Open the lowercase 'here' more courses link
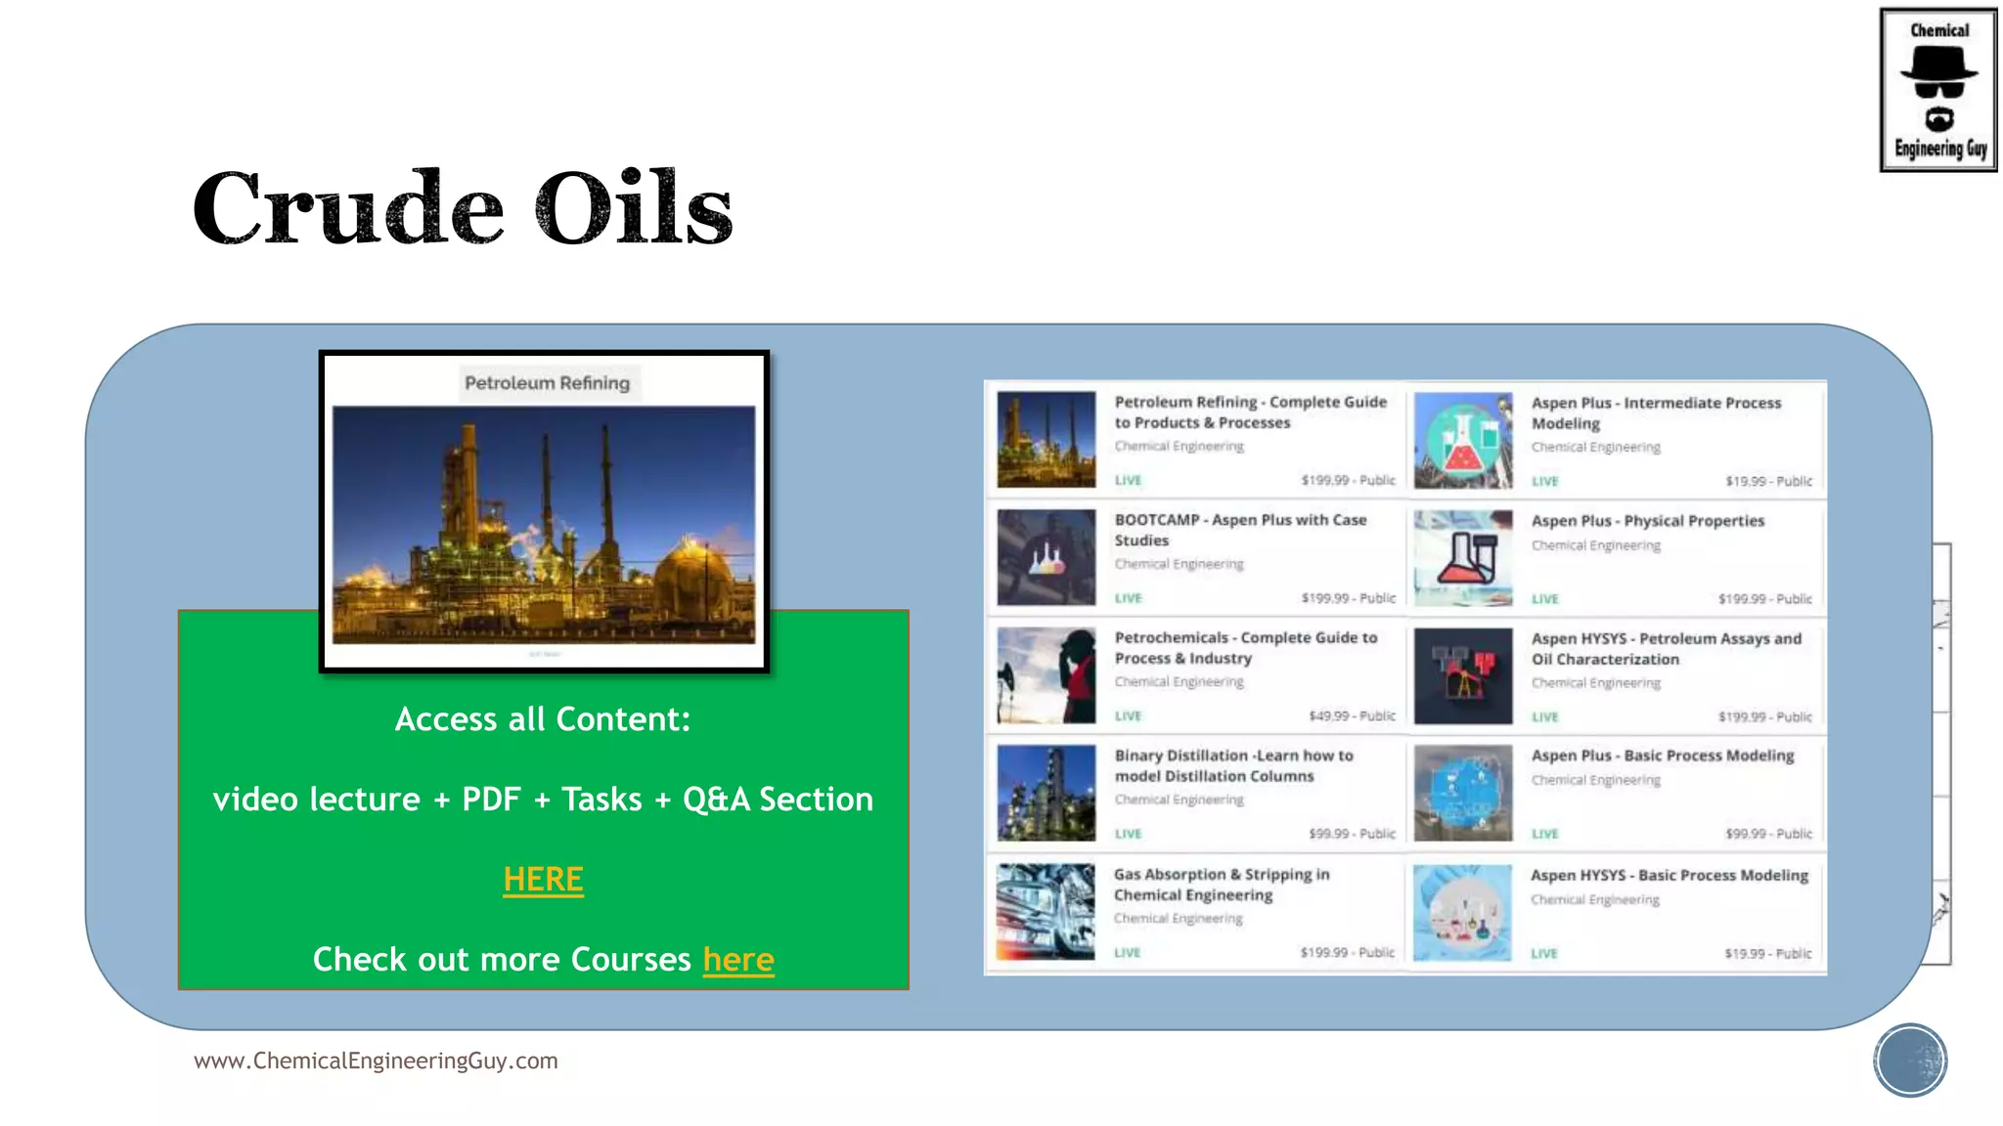Viewport: 2003px width, 1126px height. click(x=738, y=960)
